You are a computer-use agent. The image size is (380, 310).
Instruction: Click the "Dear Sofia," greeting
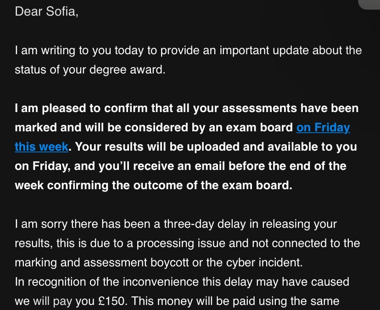(x=46, y=11)
